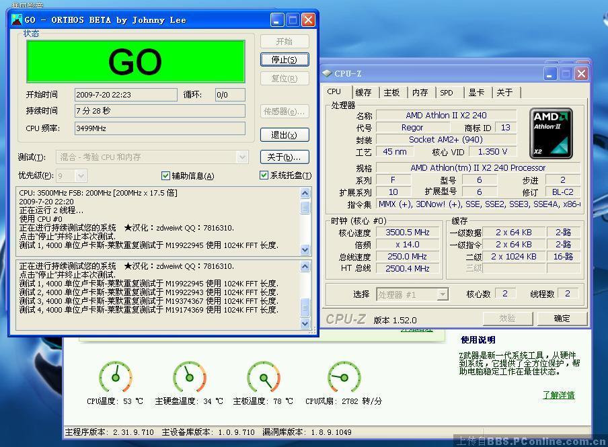This screenshot has height=447, width=608.
Task: Click the green GO status indicator
Action: [x=135, y=62]
